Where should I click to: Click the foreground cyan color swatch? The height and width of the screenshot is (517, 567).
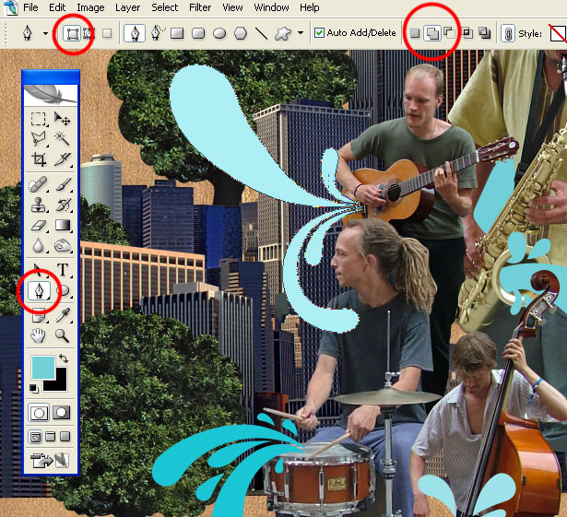click(43, 367)
